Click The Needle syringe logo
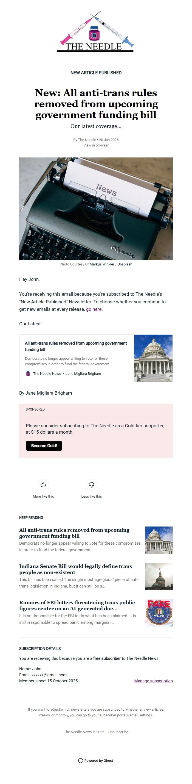This screenshot has width=192, height=784. coord(96,34)
